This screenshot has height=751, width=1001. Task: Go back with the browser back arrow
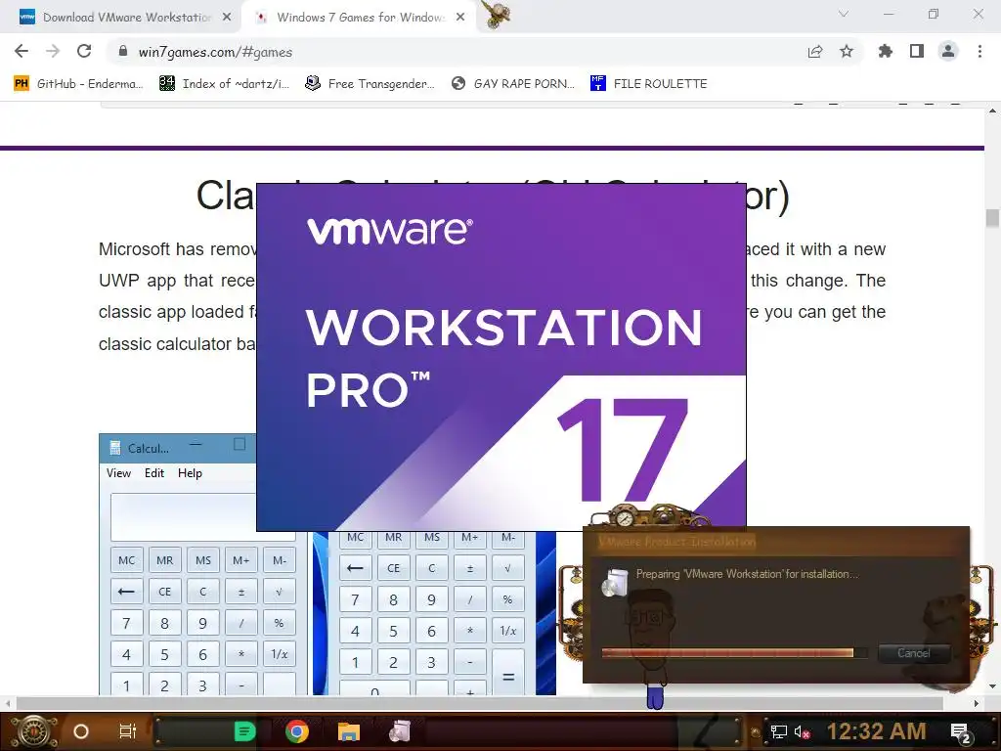pyautogui.click(x=22, y=51)
